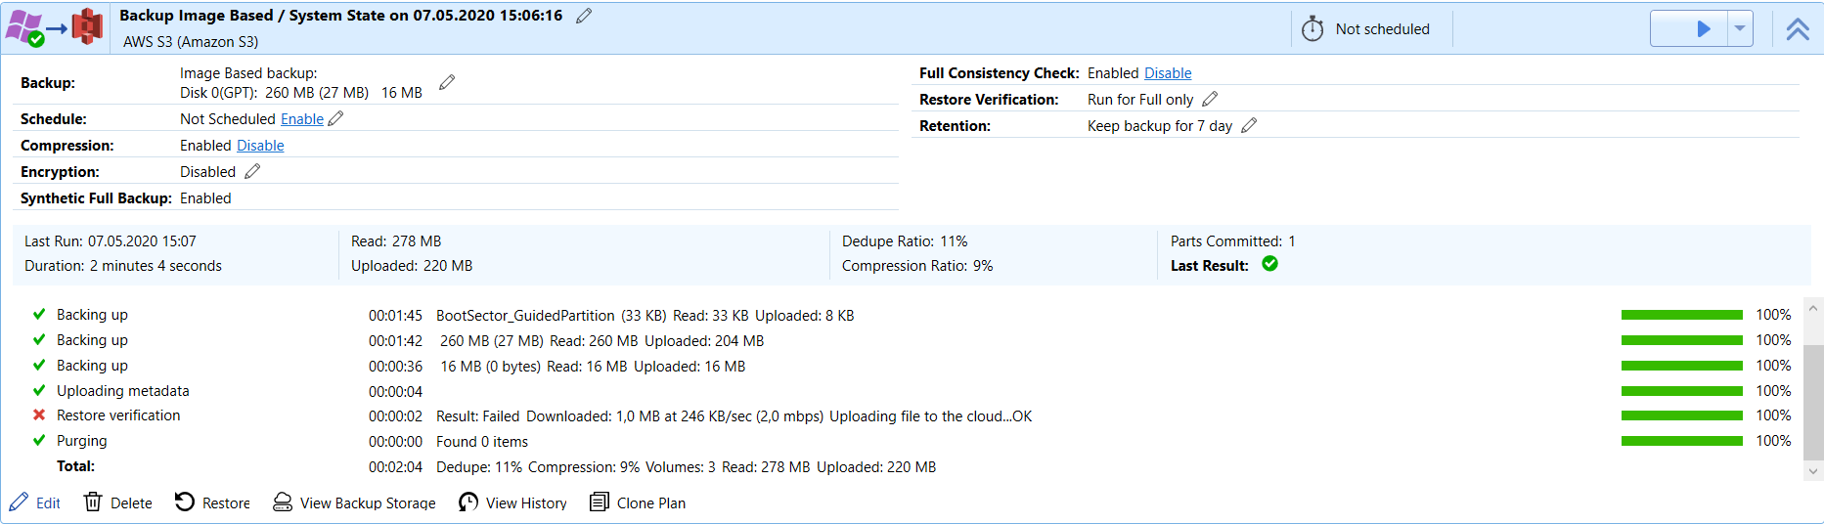Disable compression for this plan
This screenshot has width=1824, height=524.
260,145
